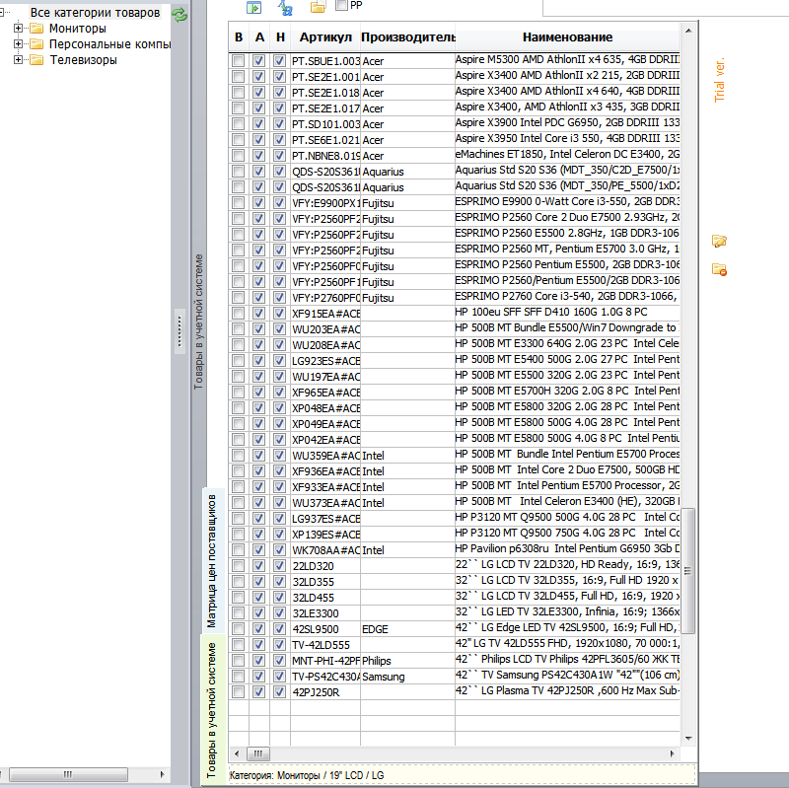Click table horizontal scrollbar left arrow

(237, 753)
